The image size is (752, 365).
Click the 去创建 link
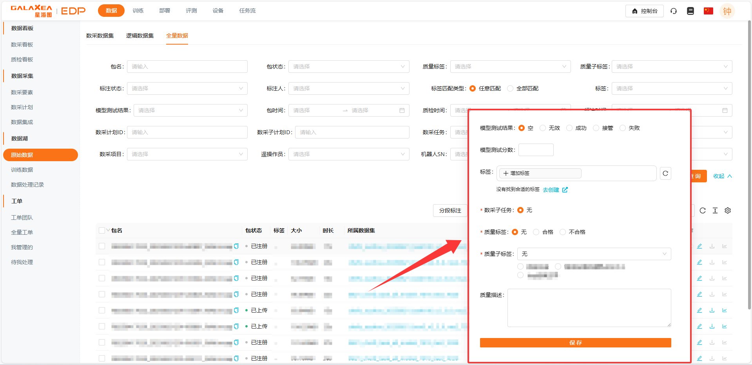point(551,190)
